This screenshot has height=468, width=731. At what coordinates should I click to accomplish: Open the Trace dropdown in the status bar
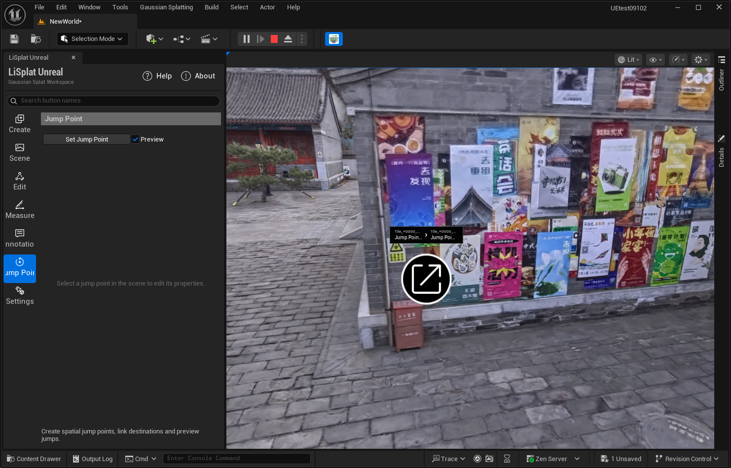pyautogui.click(x=448, y=459)
